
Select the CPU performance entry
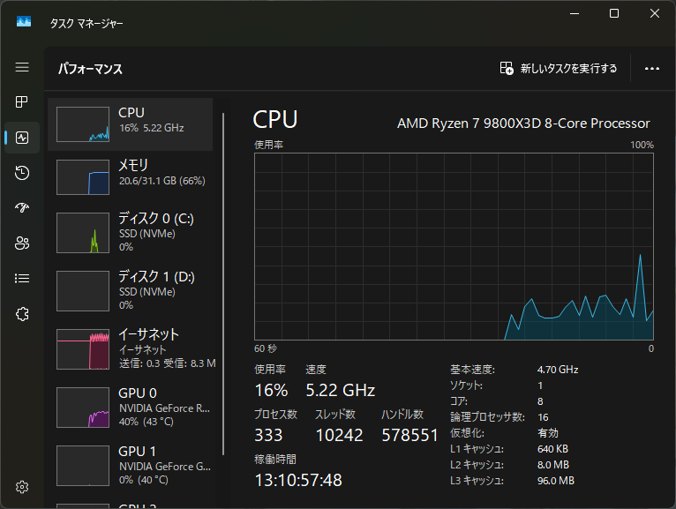130,124
